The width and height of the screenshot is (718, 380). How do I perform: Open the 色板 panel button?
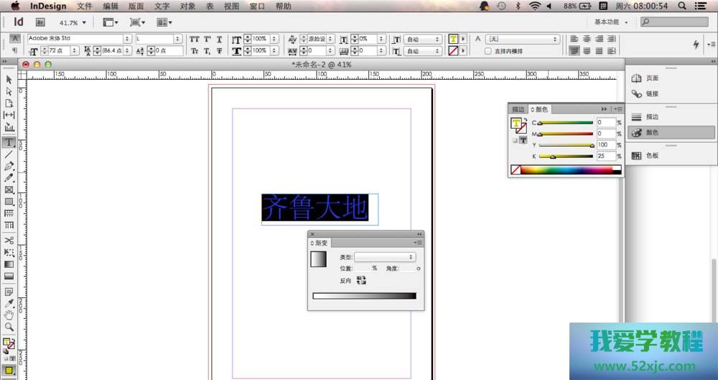pos(651,155)
